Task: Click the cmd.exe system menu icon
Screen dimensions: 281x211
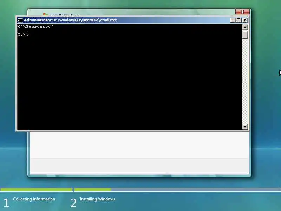Action: tap(20, 20)
